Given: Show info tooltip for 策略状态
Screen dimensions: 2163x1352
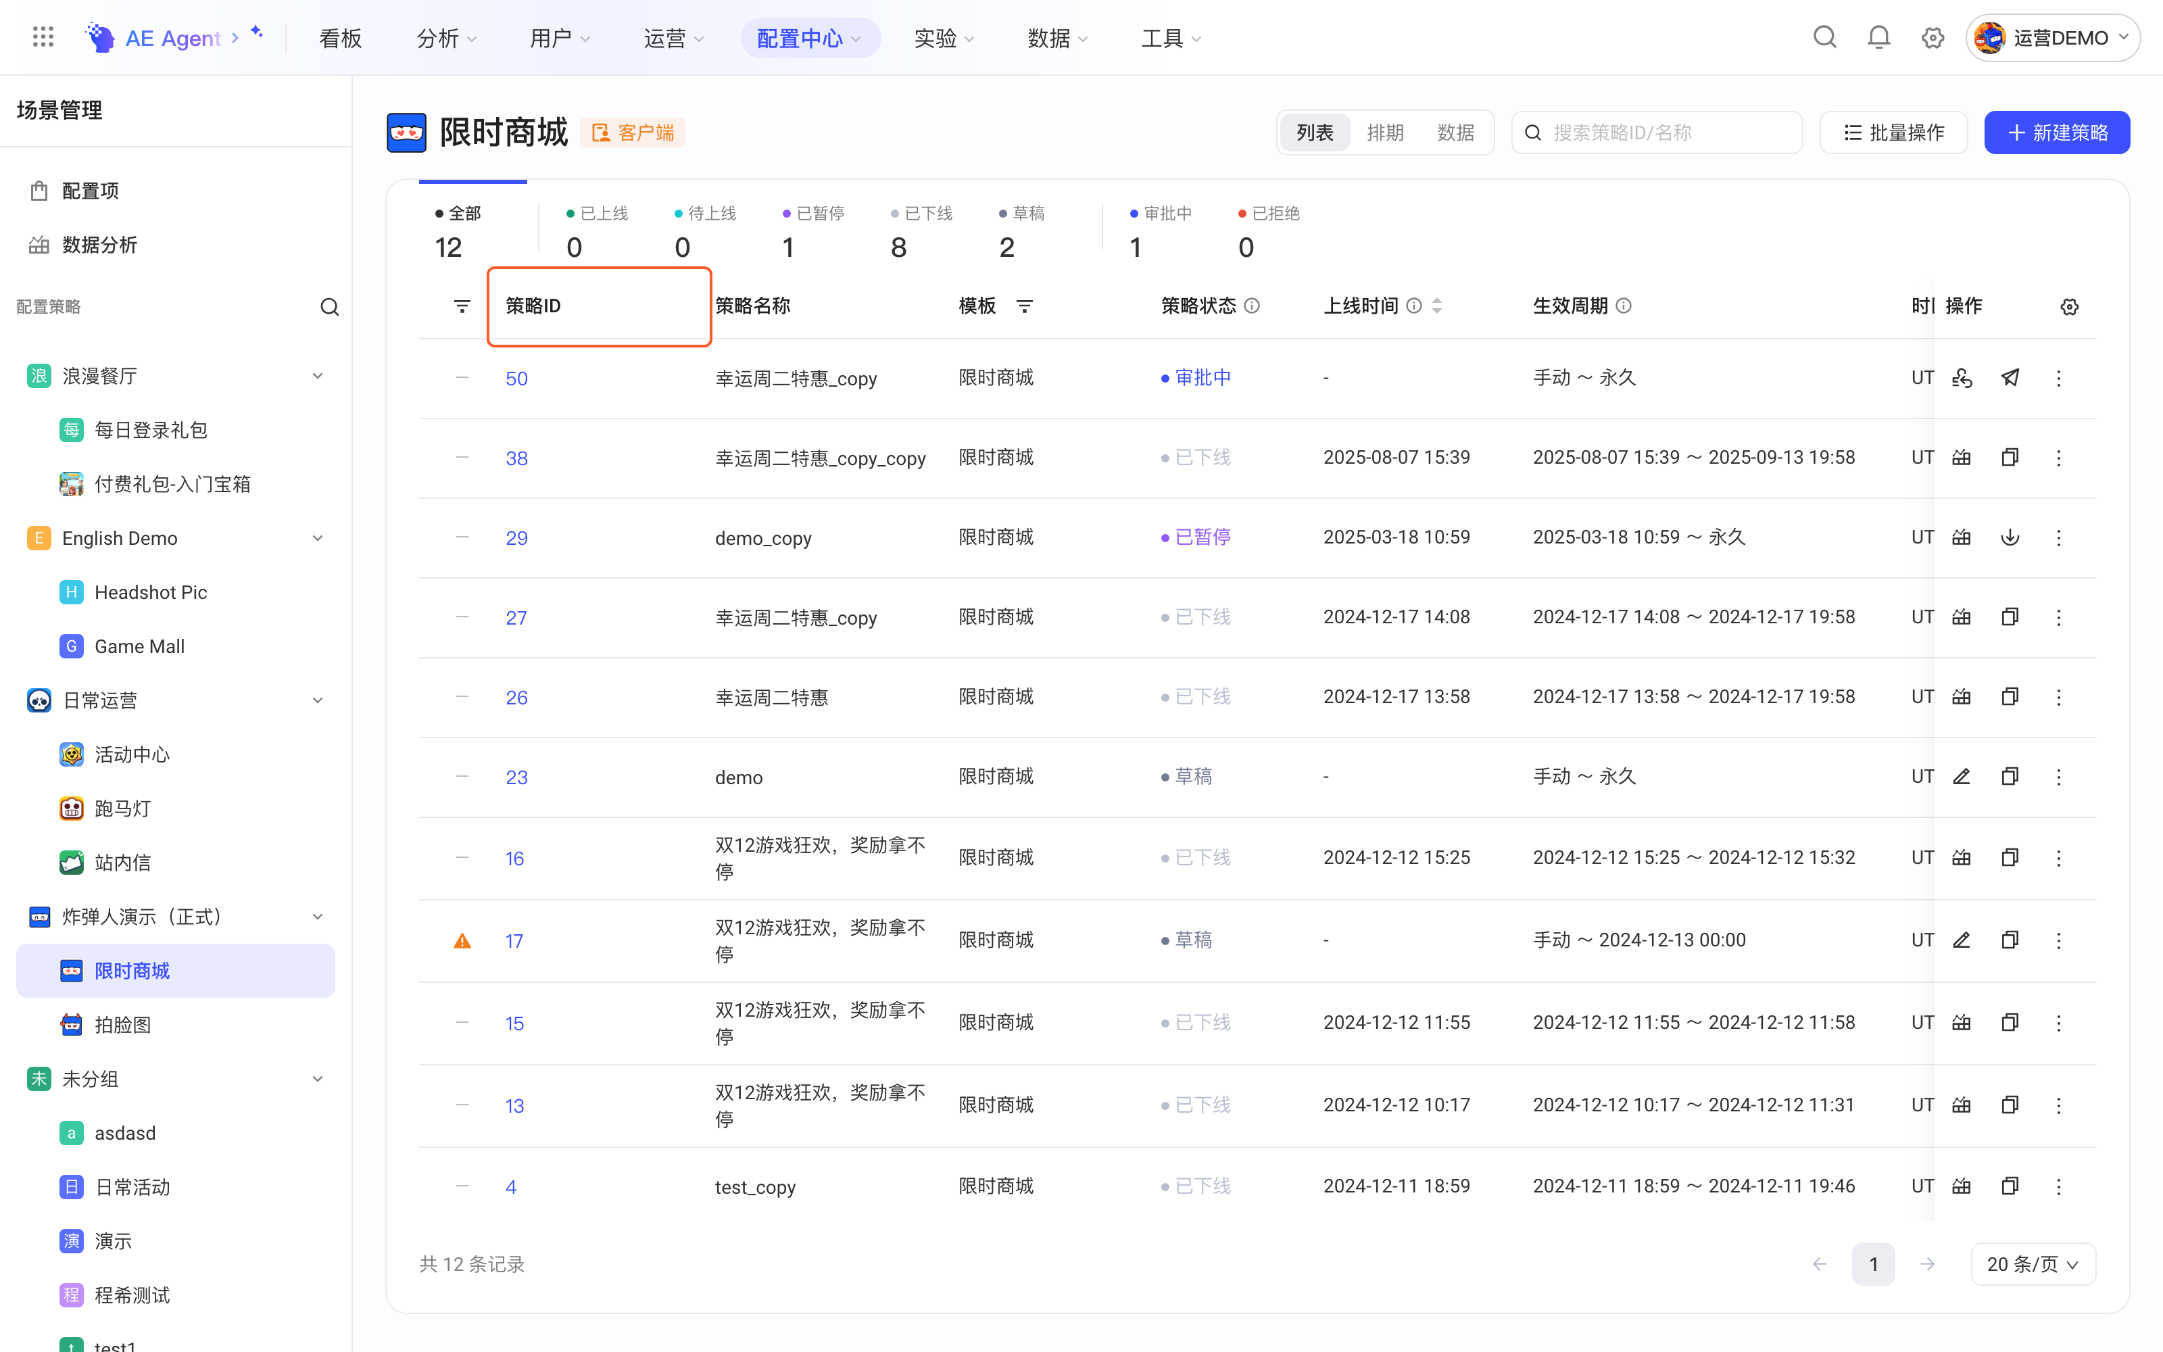Looking at the screenshot, I should [1253, 306].
